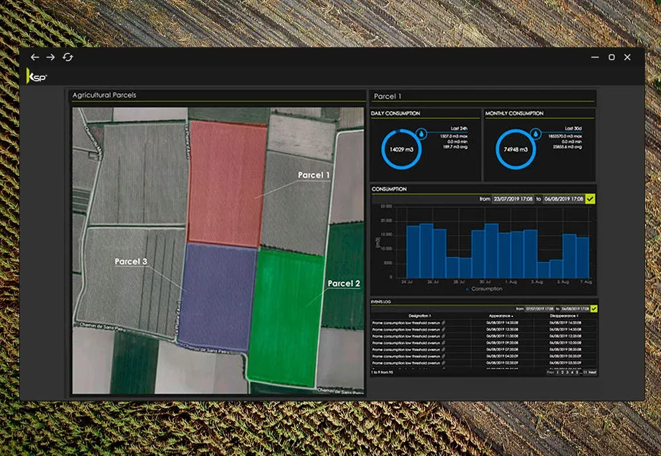This screenshot has width=661, height=456.
Task: Edit the Consumption 'from' date field
Action: [x=513, y=199]
